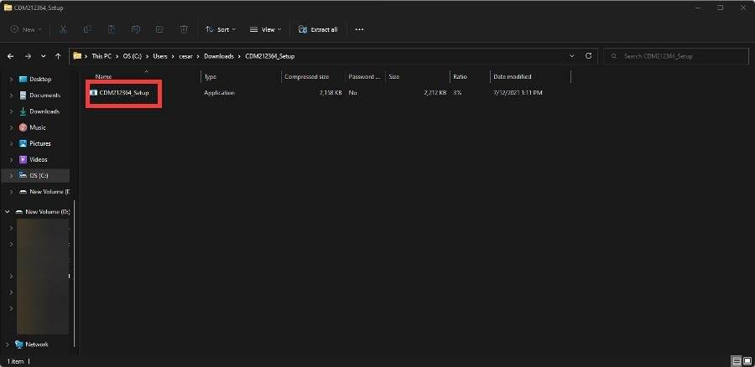
Task: Switch to Large icons view icon
Action: [747, 361]
